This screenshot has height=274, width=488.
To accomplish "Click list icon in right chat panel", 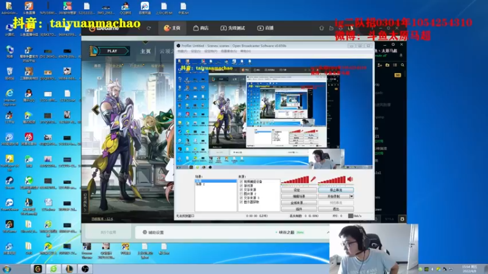I will point(395,65).
